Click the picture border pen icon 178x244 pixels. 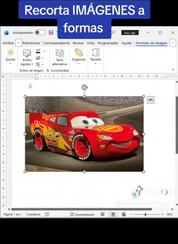click(x=38, y=51)
